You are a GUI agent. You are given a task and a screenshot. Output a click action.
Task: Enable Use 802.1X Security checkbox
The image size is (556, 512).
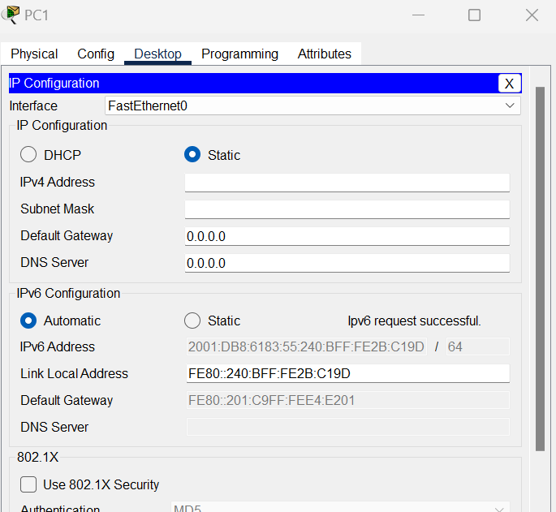pyautogui.click(x=28, y=484)
